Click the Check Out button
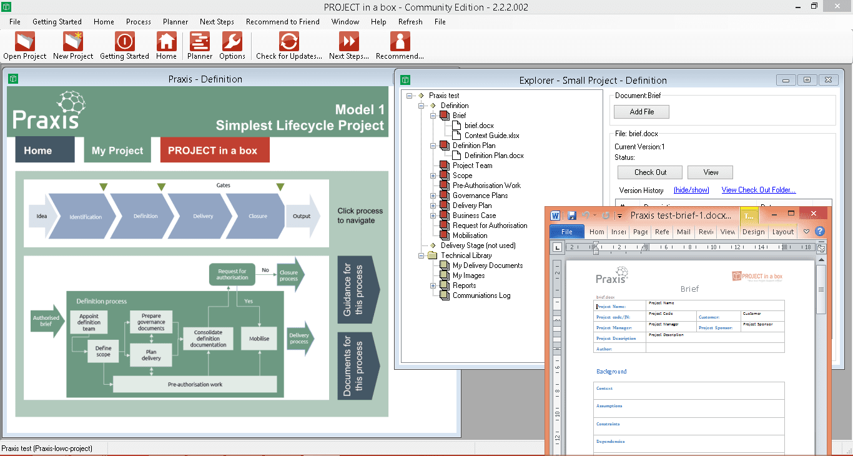The width and height of the screenshot is (853, 456). 650,172
